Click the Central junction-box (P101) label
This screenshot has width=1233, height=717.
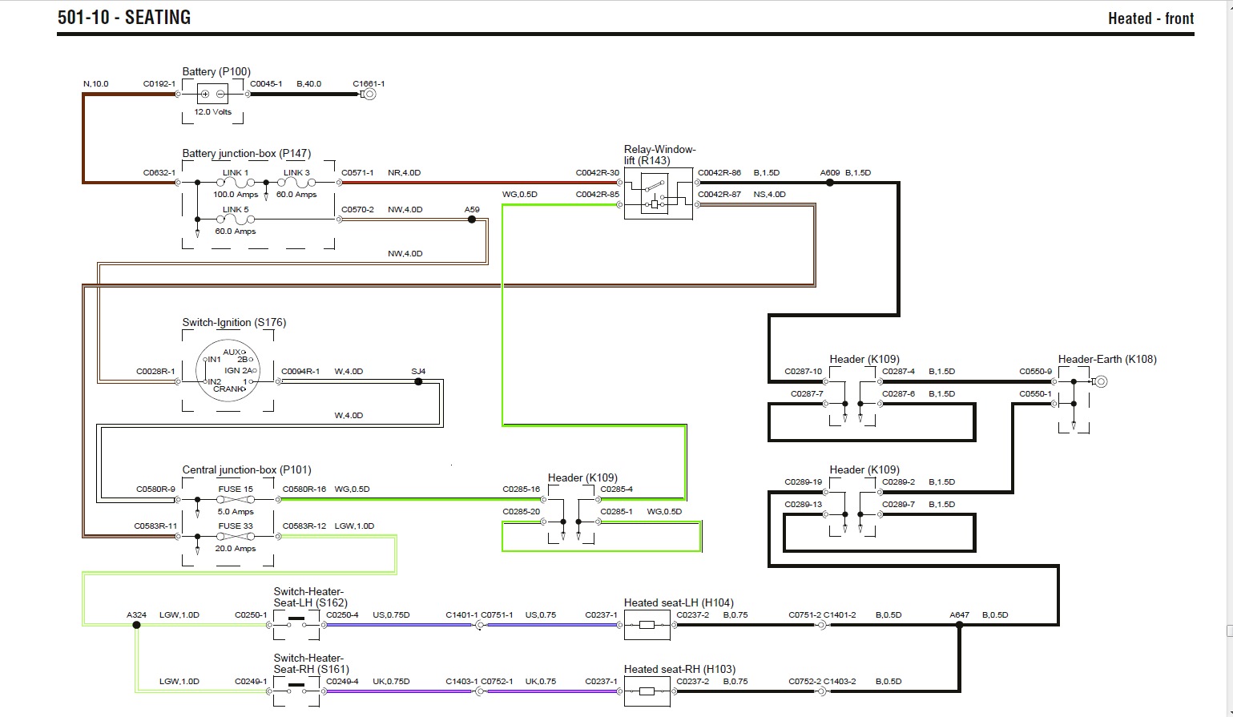pyautogui.click(x=247, y=470)
